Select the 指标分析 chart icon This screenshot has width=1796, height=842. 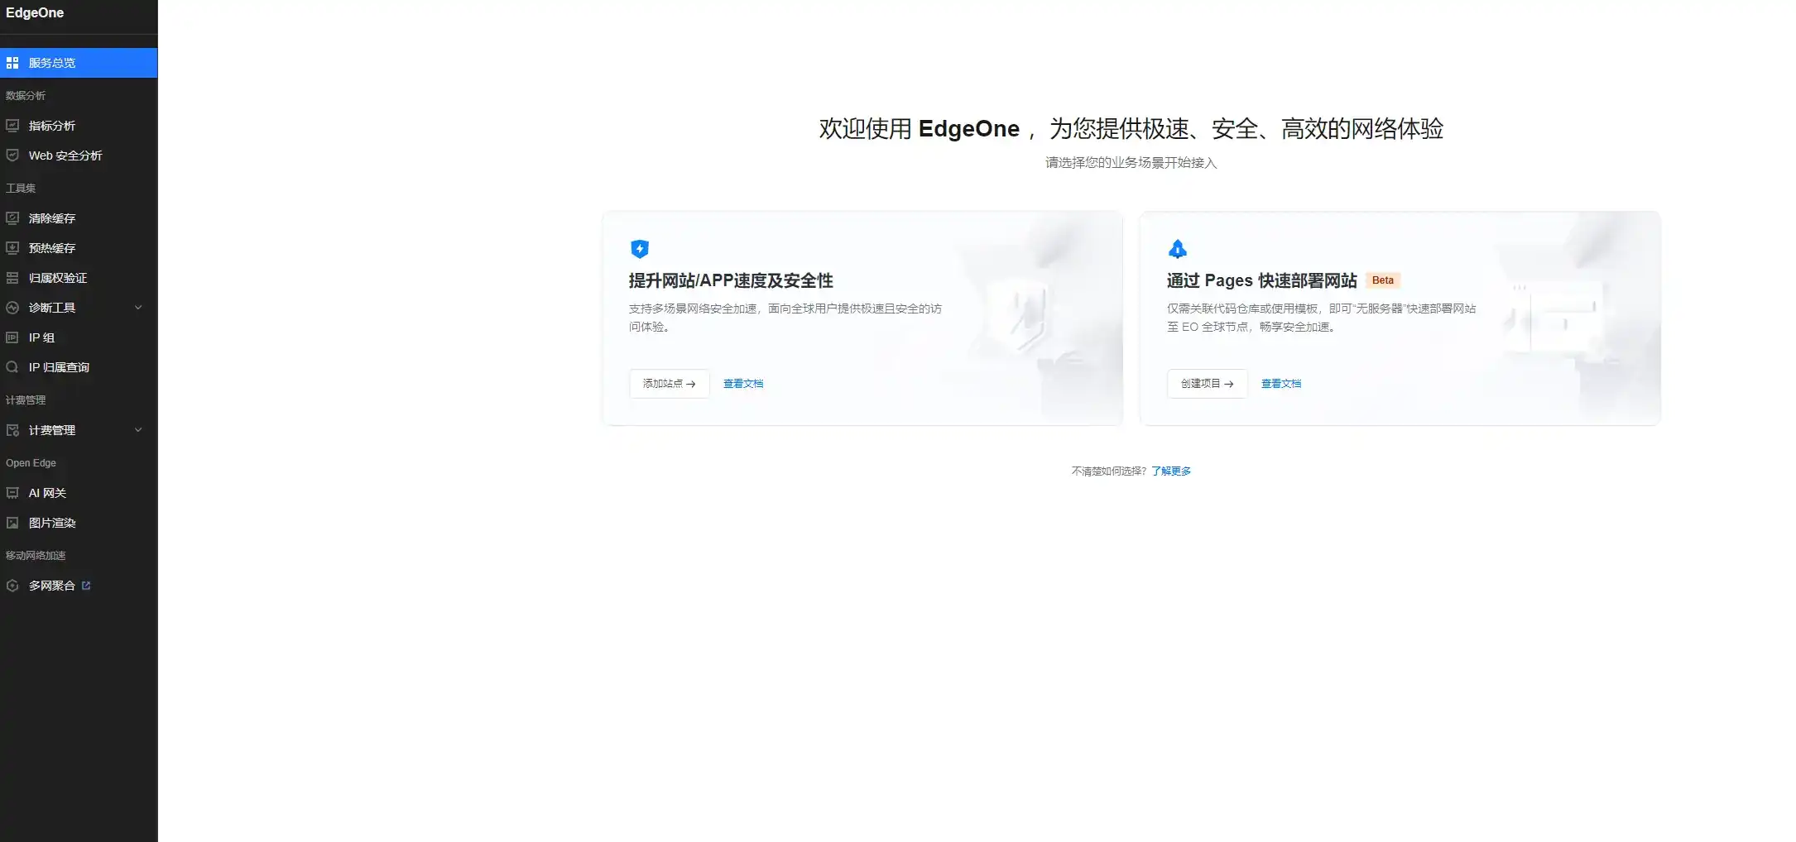[12, 126]
